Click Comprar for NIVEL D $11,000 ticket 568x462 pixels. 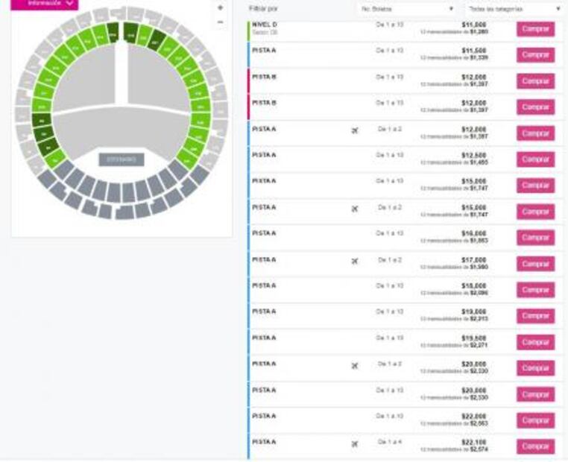(x=535, y=29)
